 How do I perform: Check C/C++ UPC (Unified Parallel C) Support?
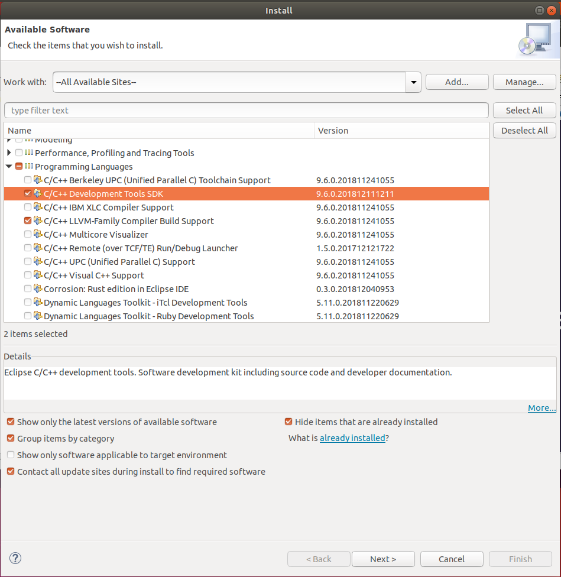(28, 262)
